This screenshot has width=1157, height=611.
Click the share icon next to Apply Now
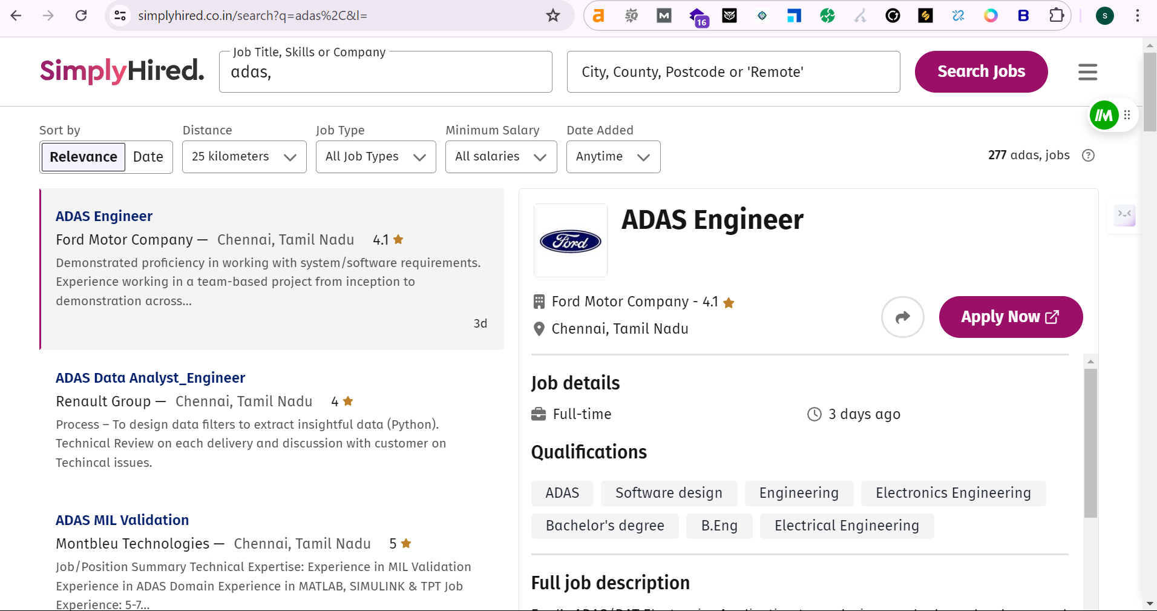tap(902, 317)
